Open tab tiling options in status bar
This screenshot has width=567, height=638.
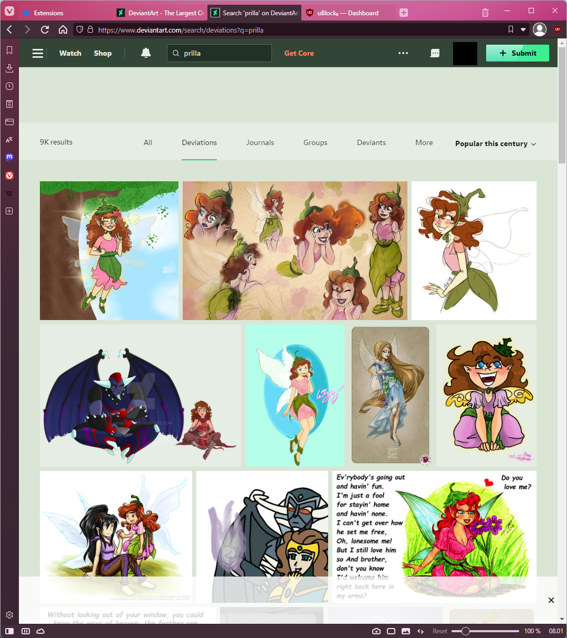click(25, 631)
